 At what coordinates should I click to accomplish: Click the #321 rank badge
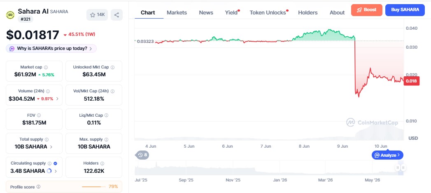(26, 19)
